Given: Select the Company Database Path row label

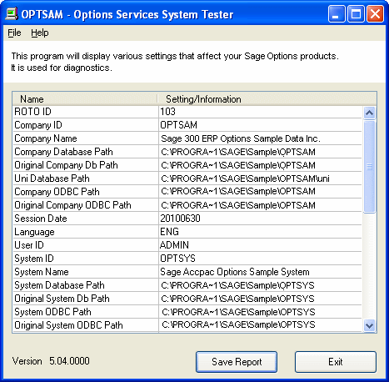Looking at the screenshot, I should coord(63,152).
